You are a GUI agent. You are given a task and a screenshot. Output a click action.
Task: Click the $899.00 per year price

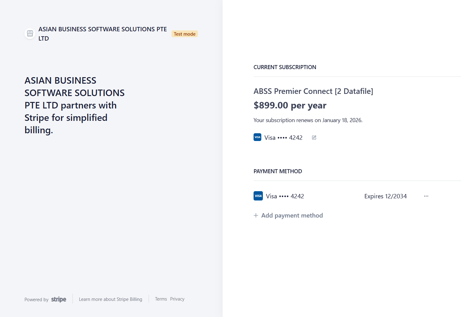pyautogui.click(x=290, y=105)
